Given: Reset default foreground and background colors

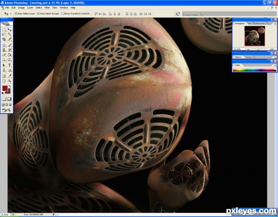Looking at the screenshot, I should 3,93.
